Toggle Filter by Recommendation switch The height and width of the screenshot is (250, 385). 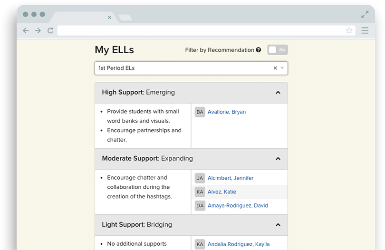point(278,50)
